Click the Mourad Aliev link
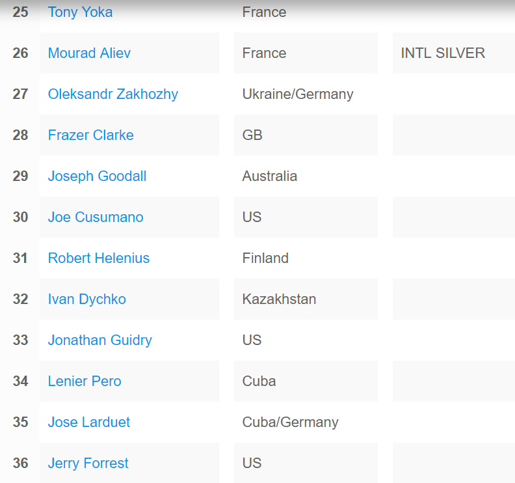Viewport: 515px width, 483px height. 89,53
